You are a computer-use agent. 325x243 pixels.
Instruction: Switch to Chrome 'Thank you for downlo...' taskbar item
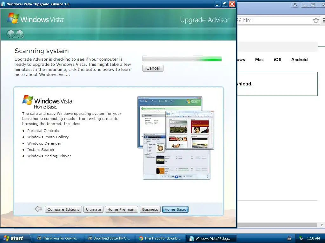pyautogui.click(x=160, y=238)
